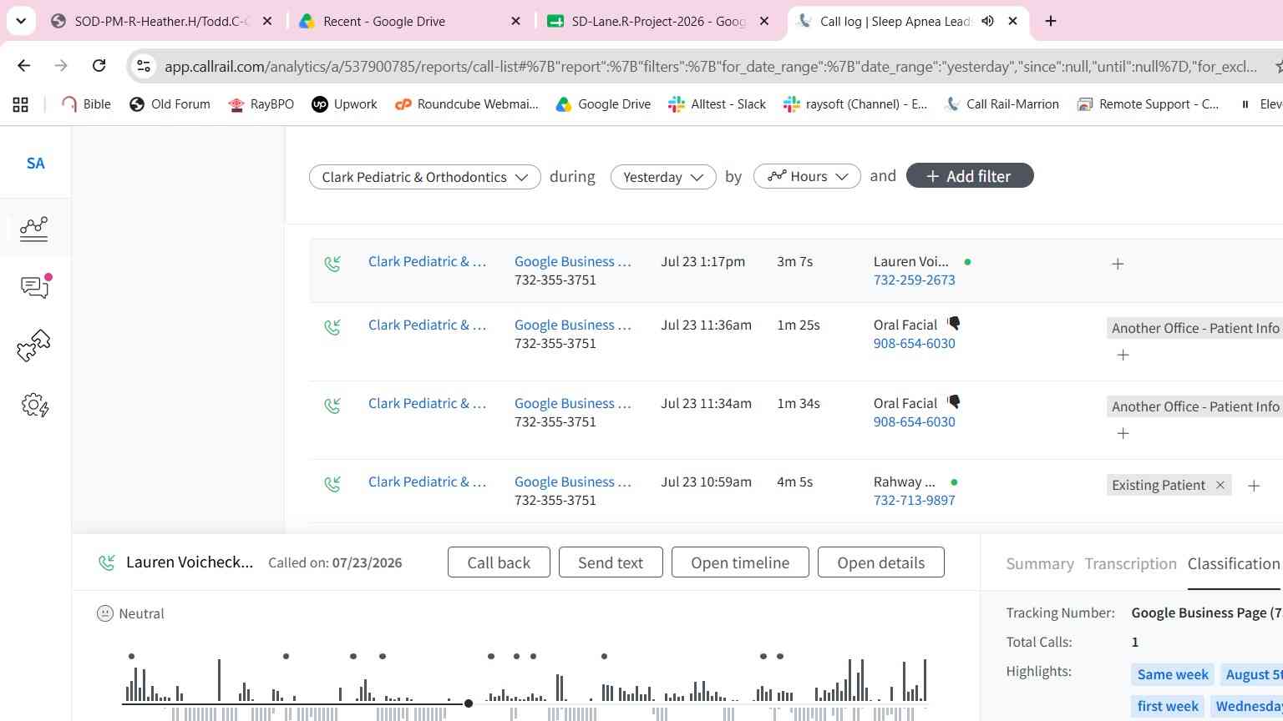Open the settings gear with lightning icon
This screenshot has height=721, width=1283.
pos(34,406)
